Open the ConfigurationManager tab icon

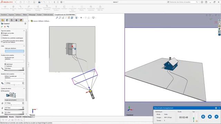[12, 20]
